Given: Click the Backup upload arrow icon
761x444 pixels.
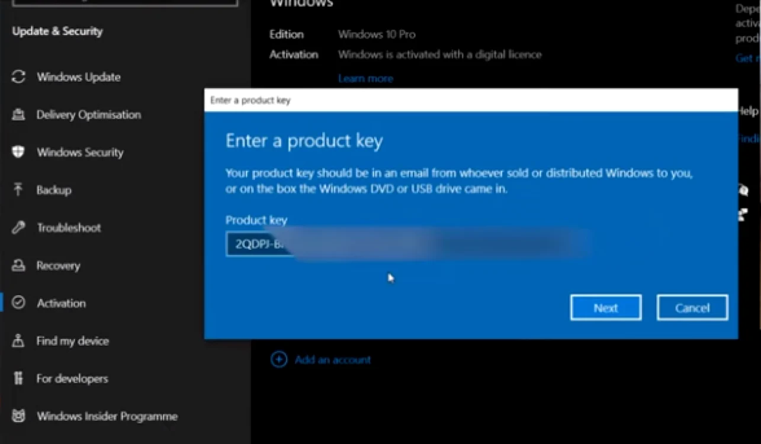Looking at the screenshot, I should click(18, 190).
